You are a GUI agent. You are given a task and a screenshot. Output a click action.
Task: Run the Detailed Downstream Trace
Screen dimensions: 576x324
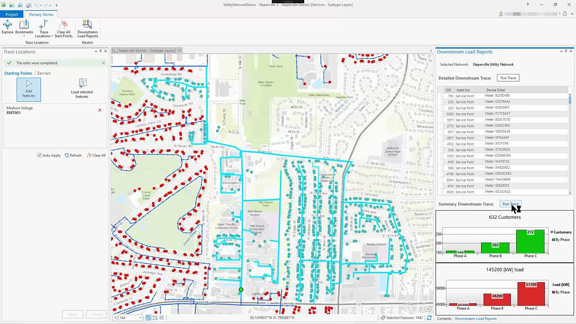[x=508, y=78]
